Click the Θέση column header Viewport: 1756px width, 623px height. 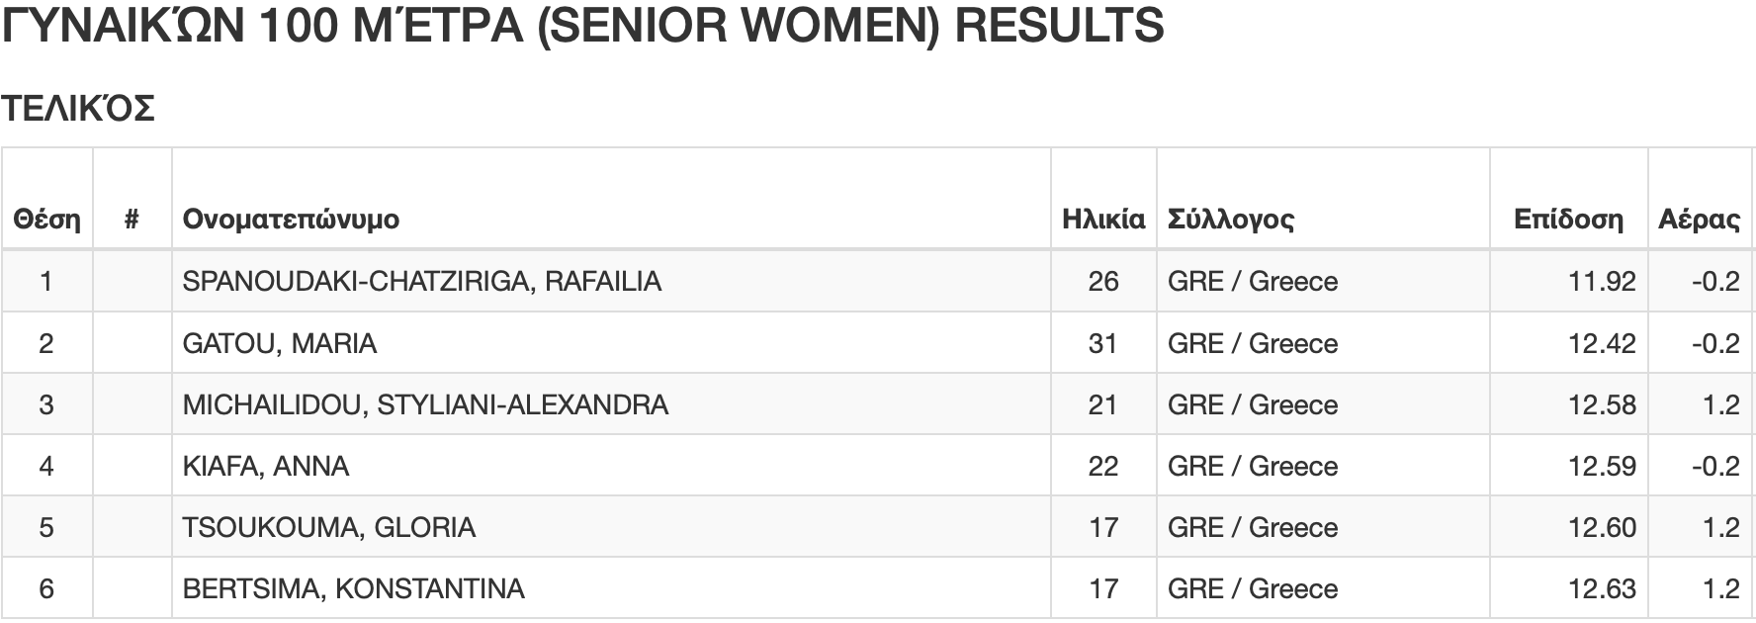coord(46,218)
